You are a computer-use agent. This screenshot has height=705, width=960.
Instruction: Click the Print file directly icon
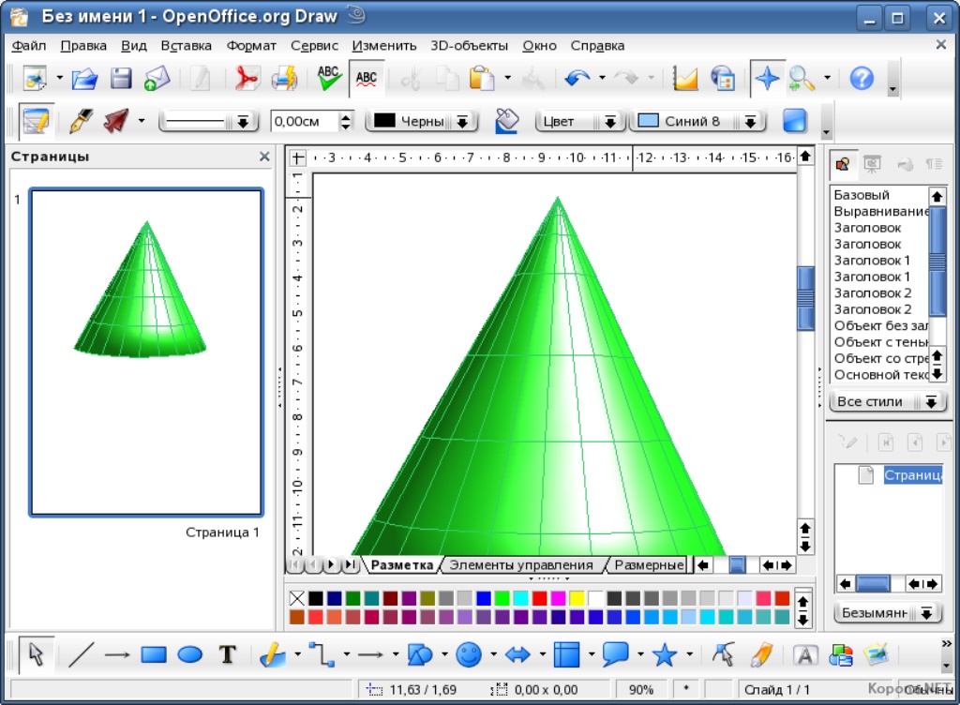[284, 79]
